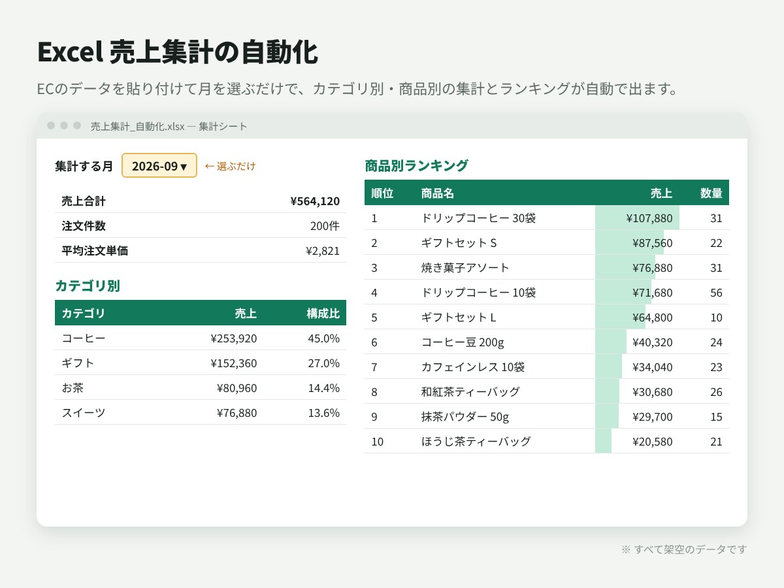This screenshot has width=784, height=588.
Task: Select ギフトセット S product name
Action: (x=459, y=242)
